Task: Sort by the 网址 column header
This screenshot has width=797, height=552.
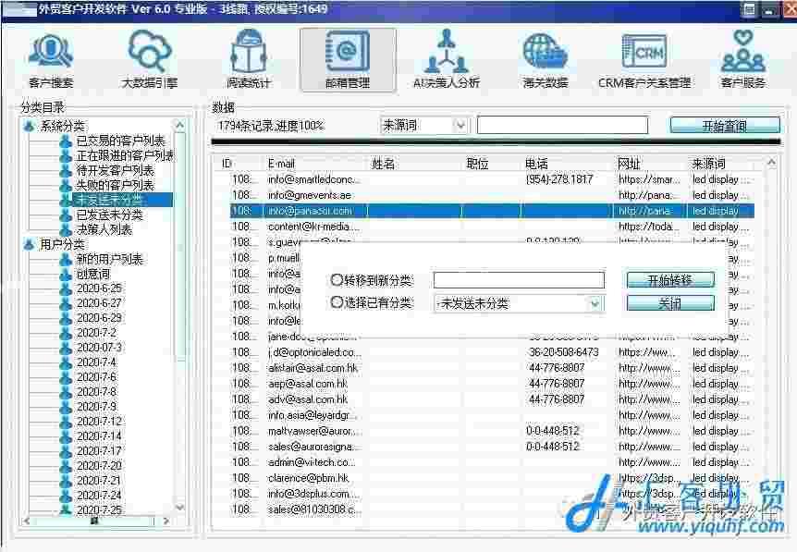Action: tap(629, 164)
